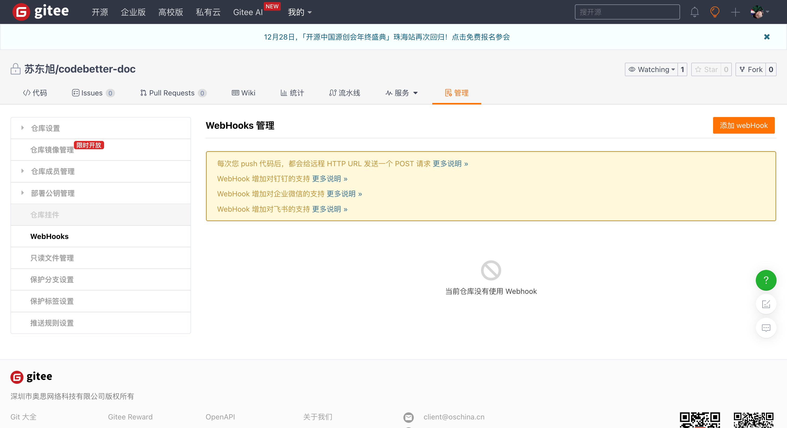787x428 pixels.
Task: Switch to the Issues tab
Action: point(93,93)
